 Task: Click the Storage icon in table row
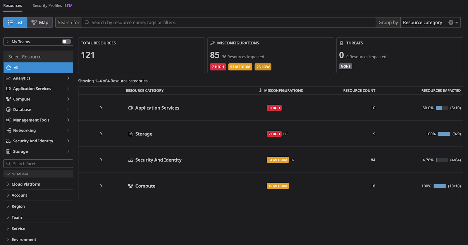point(130,134)
